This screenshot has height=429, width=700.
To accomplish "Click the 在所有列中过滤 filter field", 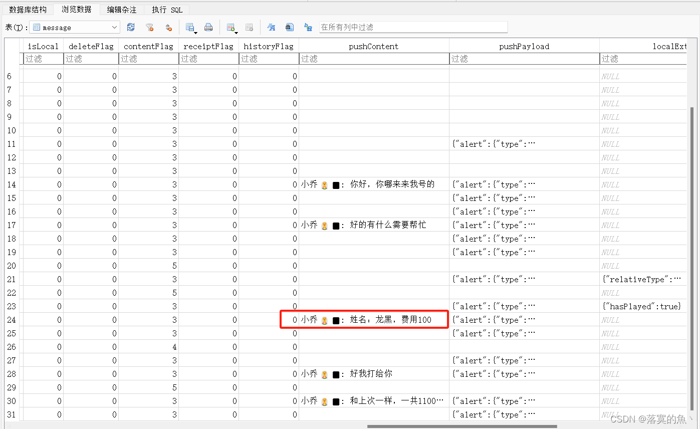I will pyautogui.click(x=413, y=27).
